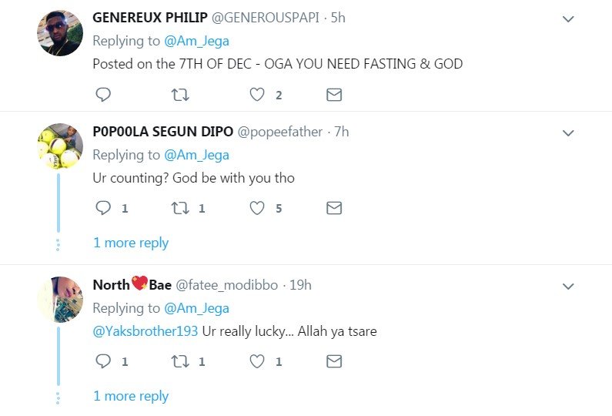The width and height of the screenshot is (612, 416).
Task: Retweet GENEREUX PHILIP's fasting tweet
Action: pos(180,95)
